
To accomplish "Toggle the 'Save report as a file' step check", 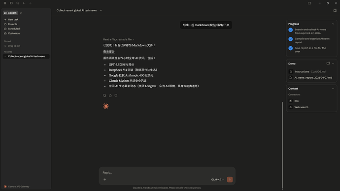I will point(291,48).
